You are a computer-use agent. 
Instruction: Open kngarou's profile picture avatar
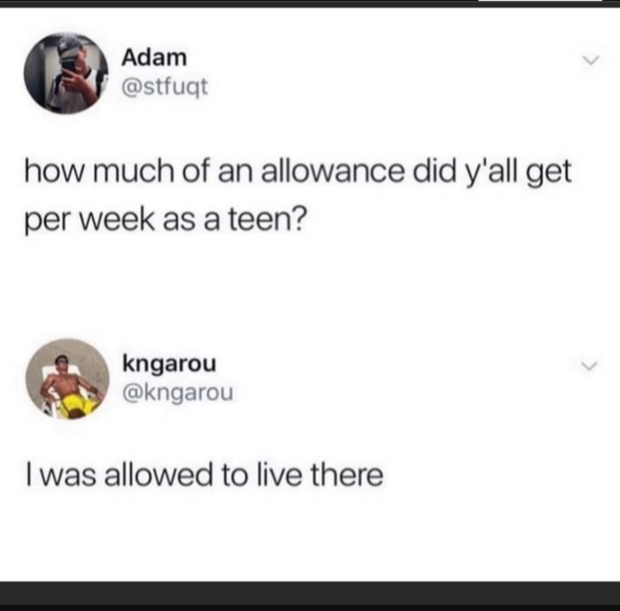pyautogui.click(x=67, y=379)
